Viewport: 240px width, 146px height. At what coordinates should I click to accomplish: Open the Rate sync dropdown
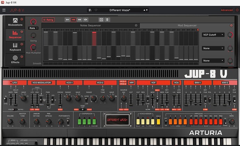[33, 28]
